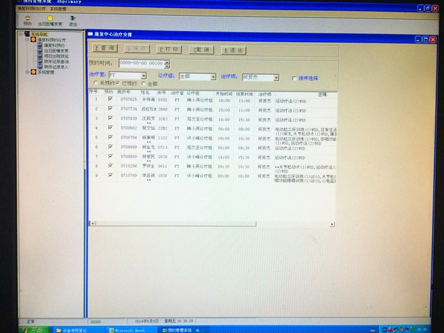Image resolution: width=444 pixels, height=333 pixels.
Task: Decrease 预约时间 with the down spinner arrow
Action: point(167,66)
